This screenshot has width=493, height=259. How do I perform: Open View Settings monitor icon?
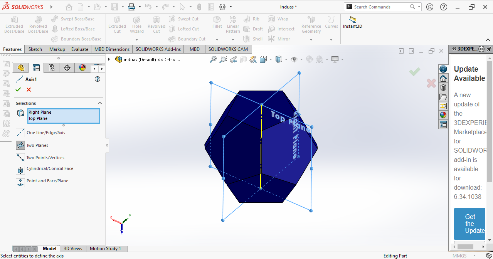[x=335, y=59]
